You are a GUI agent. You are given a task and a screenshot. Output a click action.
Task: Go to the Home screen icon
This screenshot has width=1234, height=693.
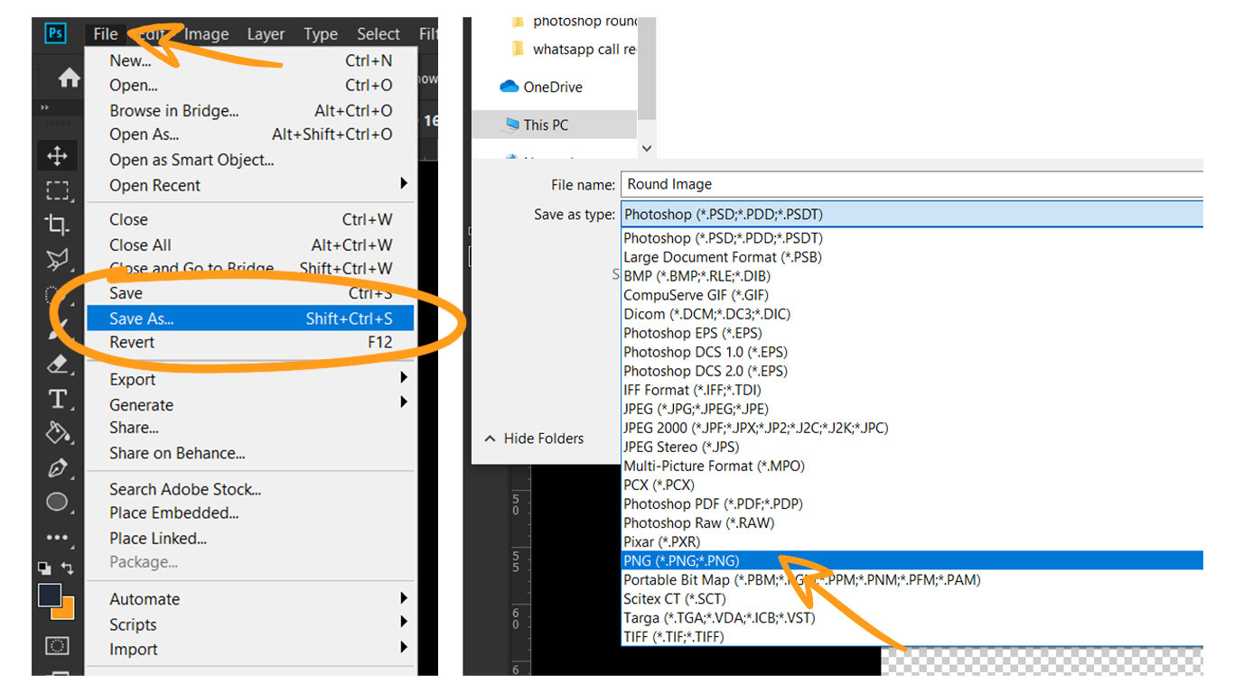[x=70, y=79]
